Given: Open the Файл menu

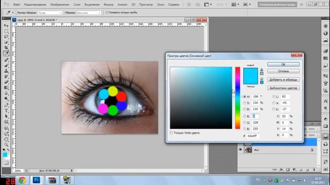Looking at the screenshot, I should 16,5.
